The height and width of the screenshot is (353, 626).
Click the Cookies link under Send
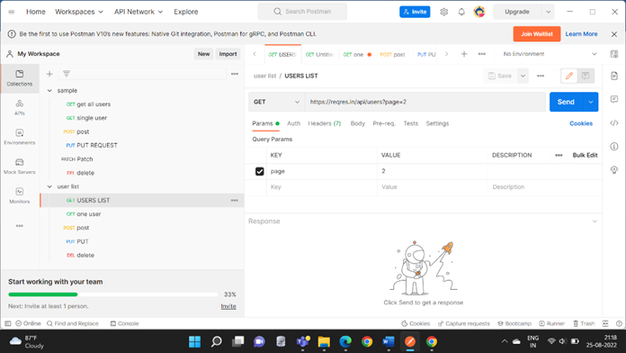tap(581, 123)
